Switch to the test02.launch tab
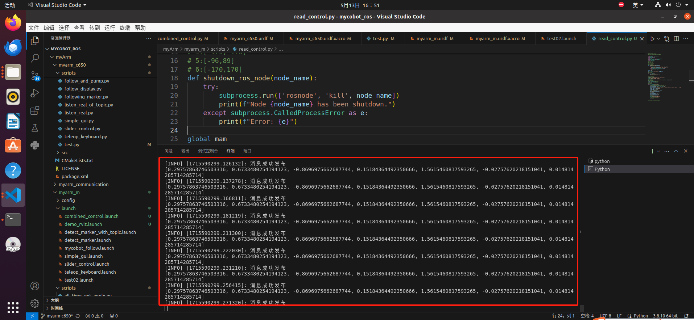Viewport: 694px width, 320px height. point(561,39)
